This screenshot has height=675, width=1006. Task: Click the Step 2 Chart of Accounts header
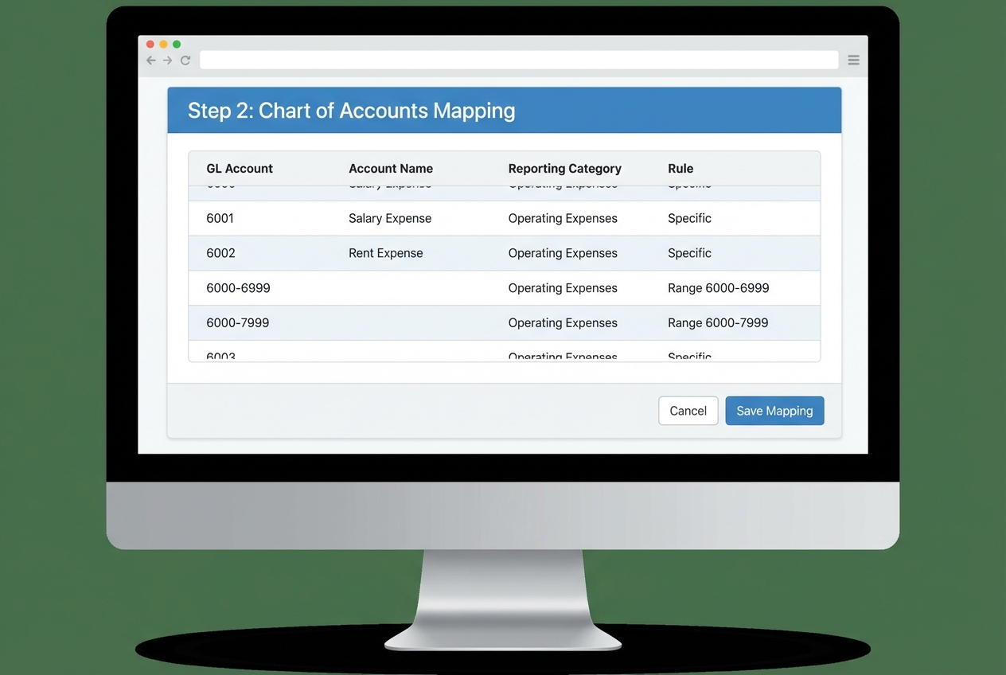pyautogui.click(x=350, y=110)
